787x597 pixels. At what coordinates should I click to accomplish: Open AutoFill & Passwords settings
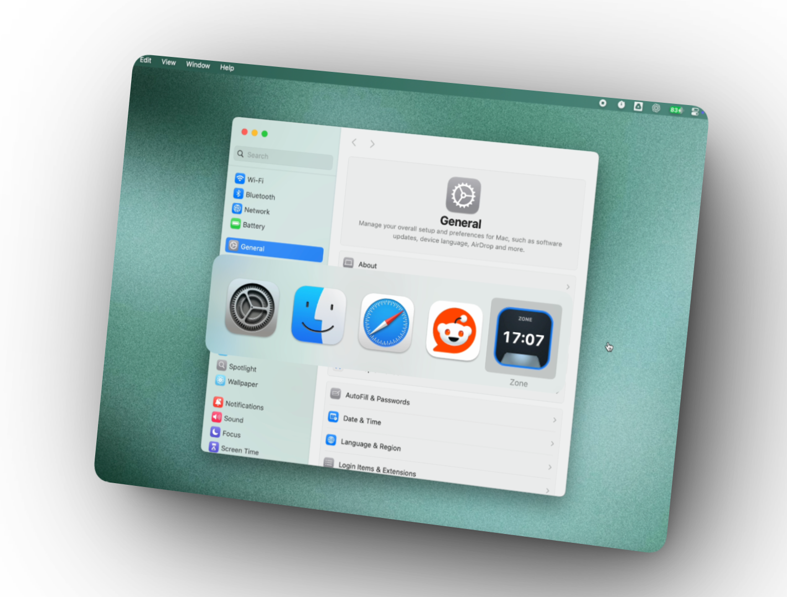(443, 406)
